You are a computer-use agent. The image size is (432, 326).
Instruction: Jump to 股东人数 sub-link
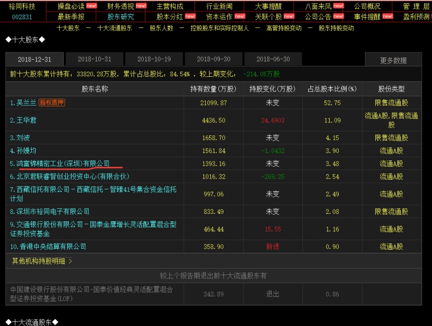click(x=161, y=28)
